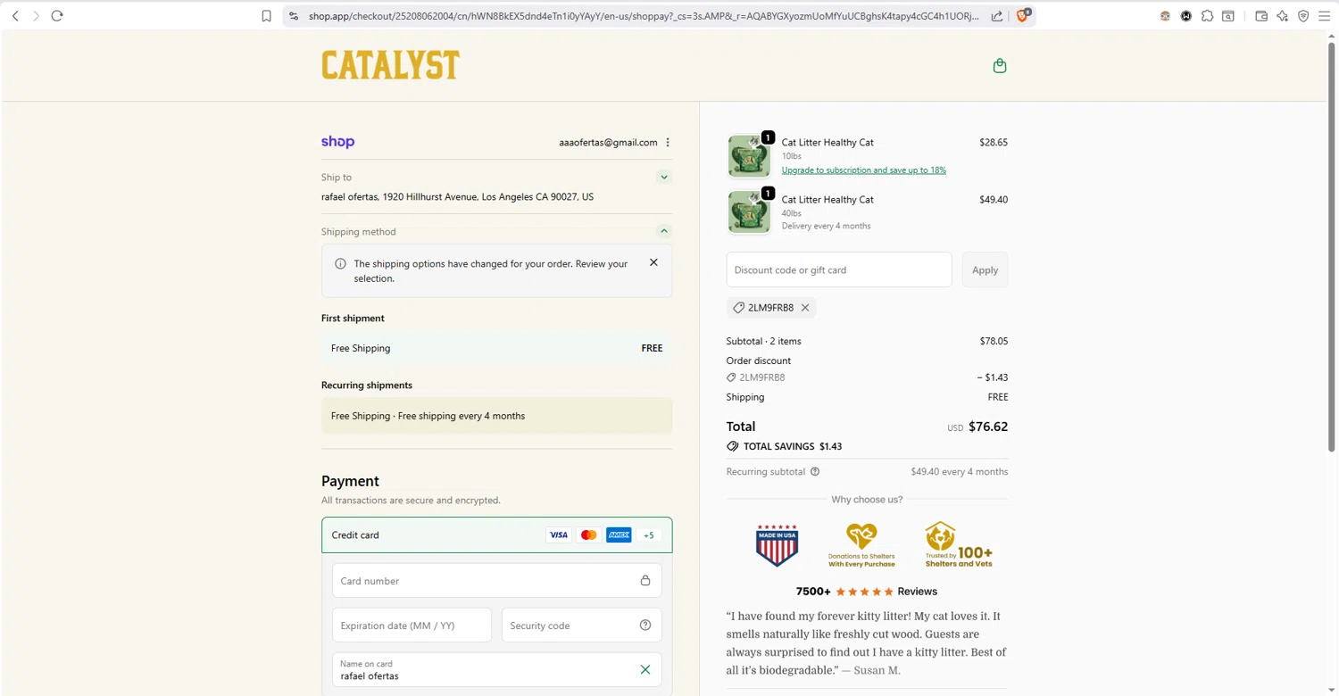Screen dimensions: 1339x696
Task: Click the card number lock icon
Action: point(645,581)
